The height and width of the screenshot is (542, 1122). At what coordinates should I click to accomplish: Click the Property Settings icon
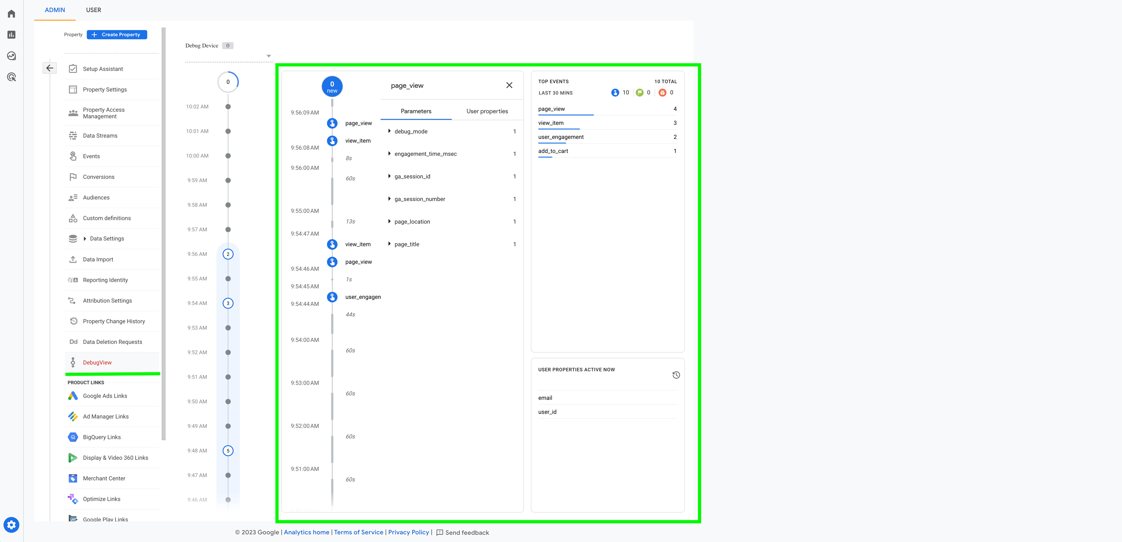click(x=73, y=90)
